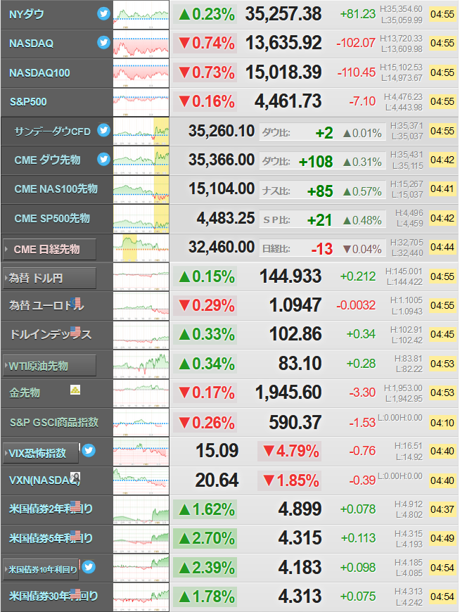460x612 pixels.
Task: Click the ドルインデックス value 102.86
Action: tap(295, 334)
